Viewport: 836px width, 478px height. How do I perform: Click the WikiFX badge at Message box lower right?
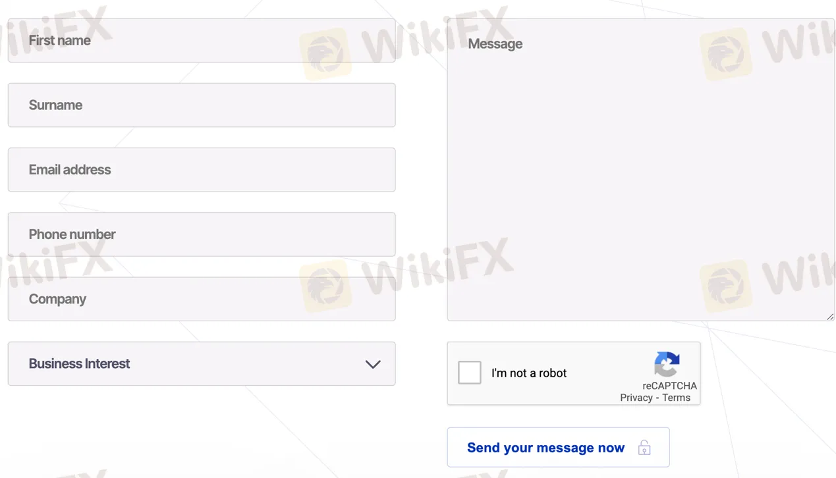tap(726, 286)
